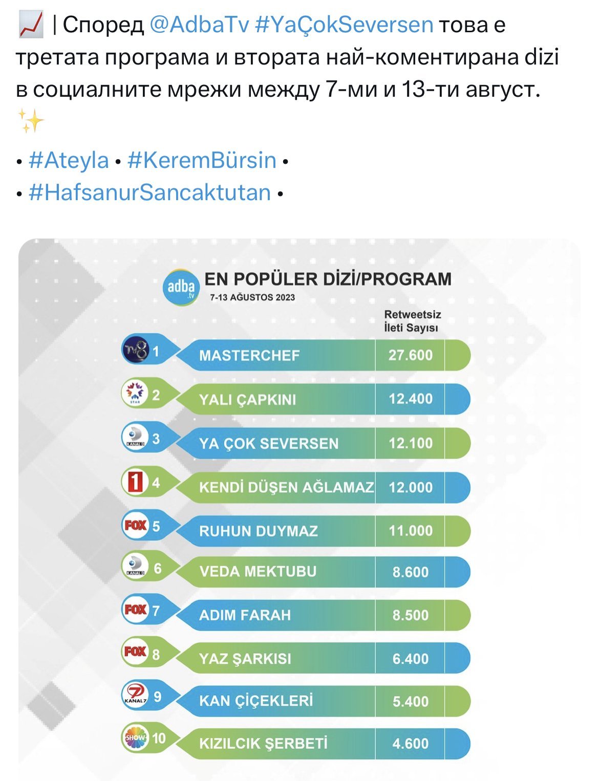Click the Show TV logo at rank 10
599x781 pixels.
135,738
